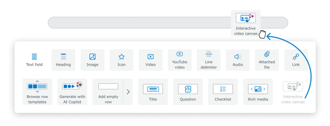Select the Question row template

(188, 92)
